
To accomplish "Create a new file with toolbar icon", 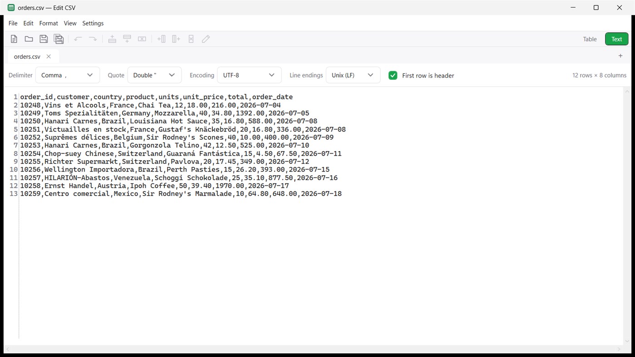I will tap(14, 39).
